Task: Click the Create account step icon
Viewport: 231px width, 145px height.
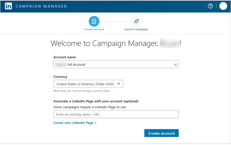Action: pyautogui.click(x=94, y=21)
